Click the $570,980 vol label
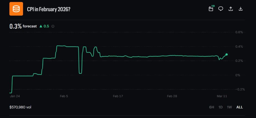This screenshot has height=118, width=256. point(20,107)
